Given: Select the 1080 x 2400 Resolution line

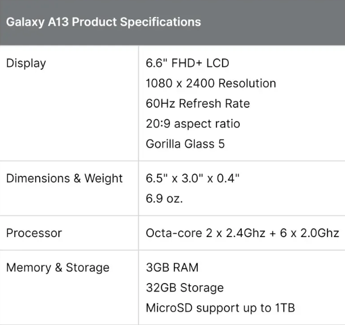Looking at the screenshot, I should 211,83.
